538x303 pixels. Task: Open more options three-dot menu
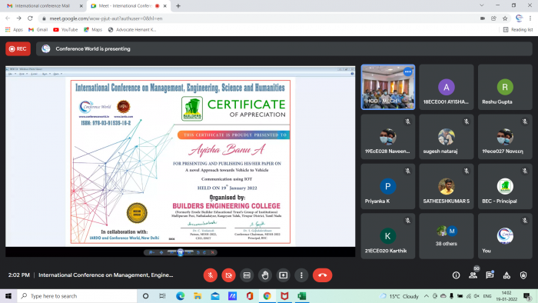coord(301,275)
